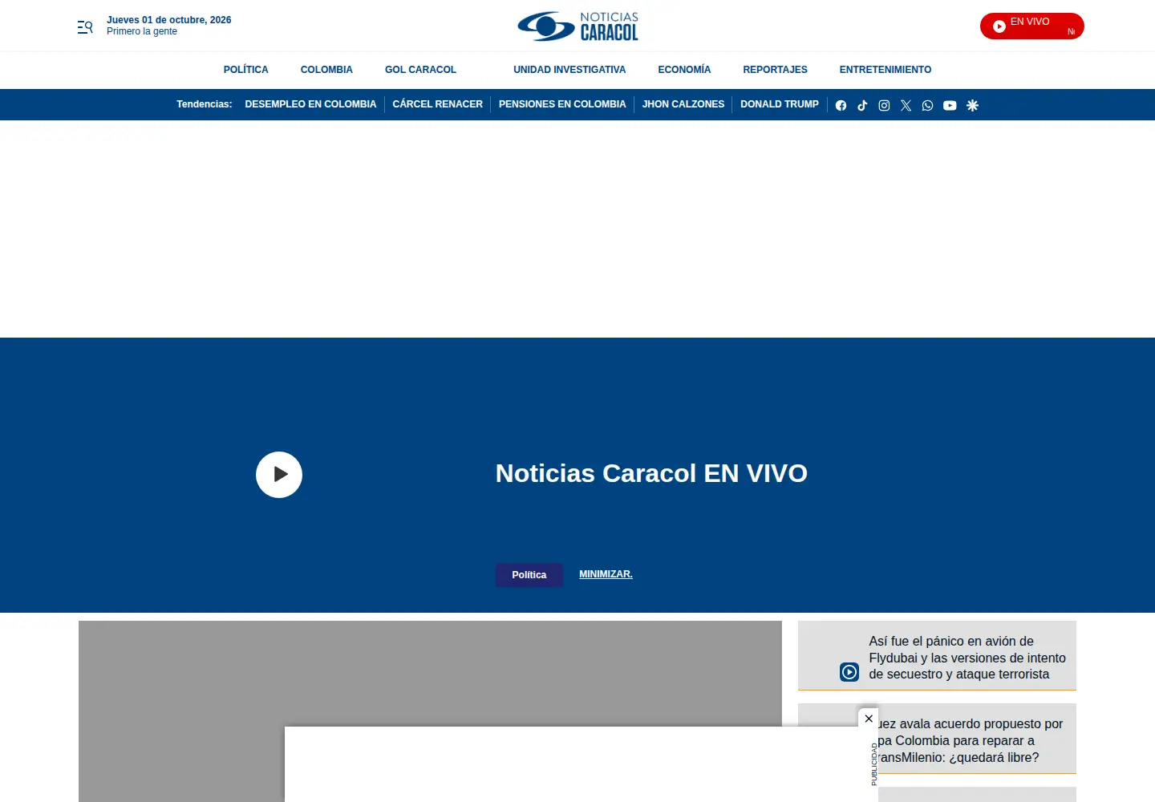Open the Instagram social icon
1155x802 pixels.
(884, 105)
